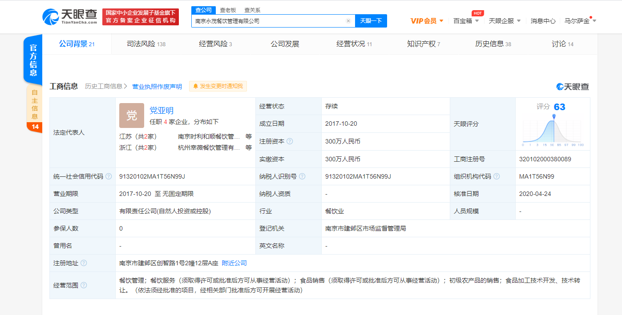
Task: Open 历史工商信息 link
Action: click(x=106, y=86)
